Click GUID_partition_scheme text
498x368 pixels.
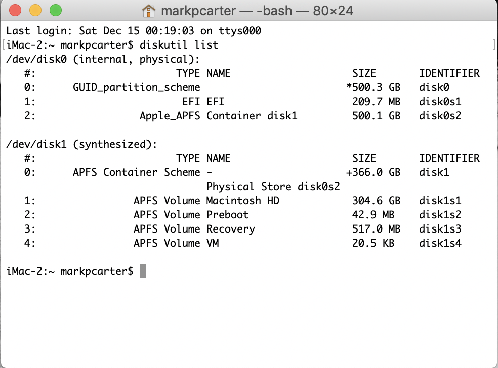click(136, 87)
